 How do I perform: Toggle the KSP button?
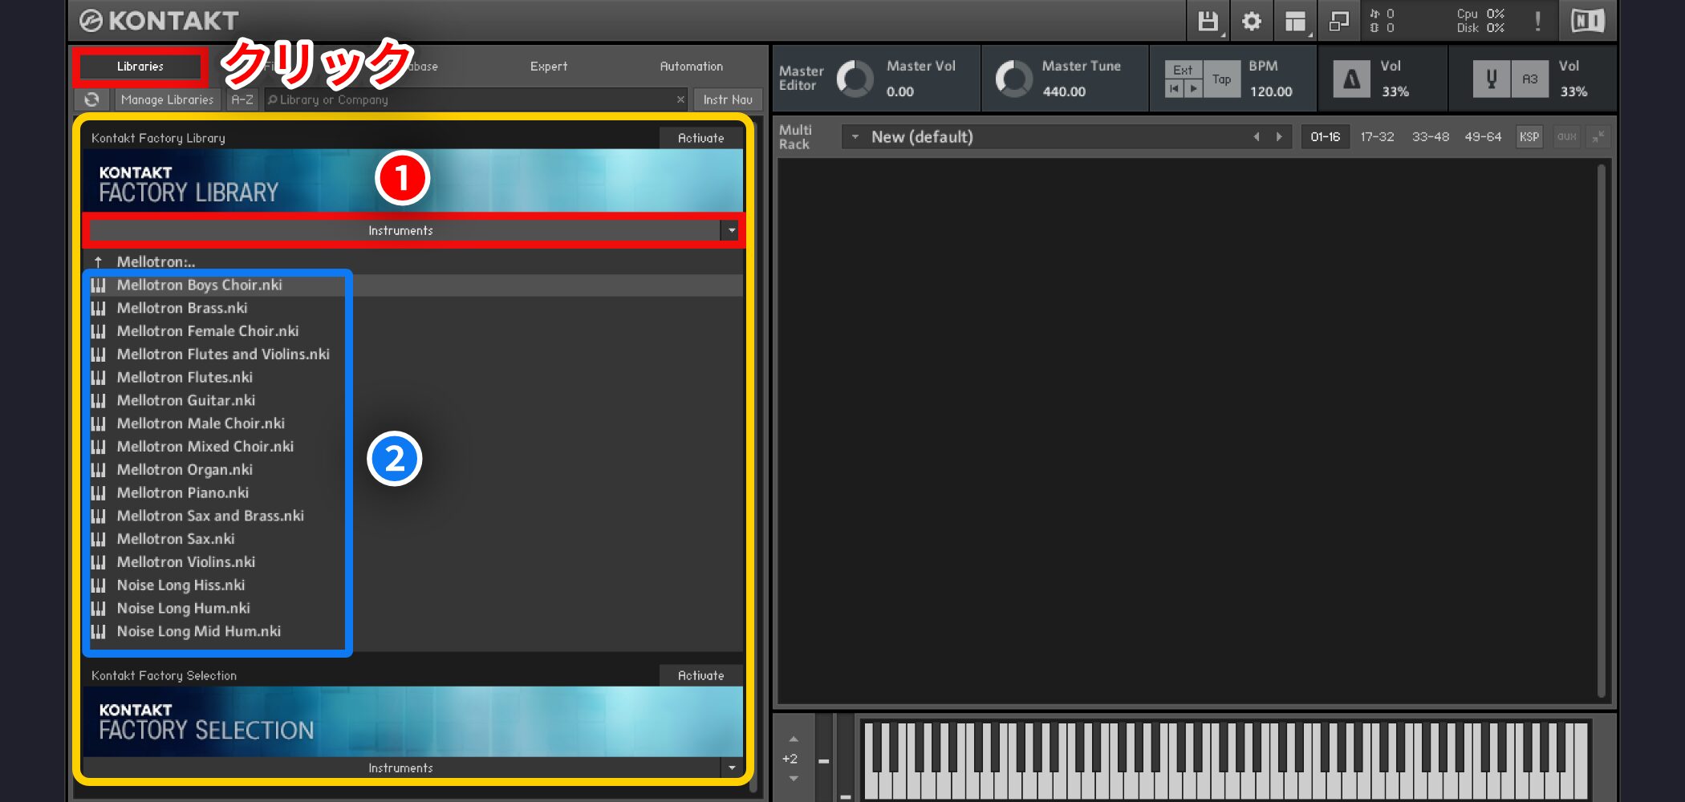coord(1529,137)
